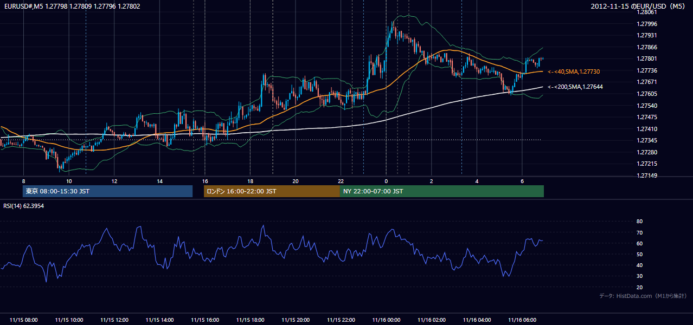Click hour label 0 under price chart

coord(386,181)
